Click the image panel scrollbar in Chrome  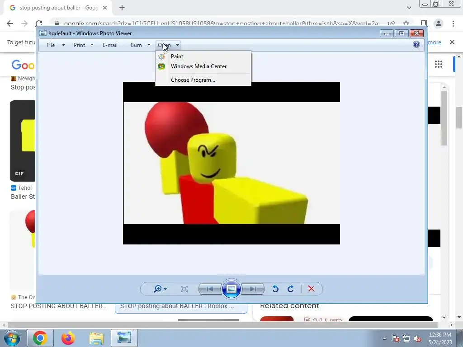(x=444, y=118)
